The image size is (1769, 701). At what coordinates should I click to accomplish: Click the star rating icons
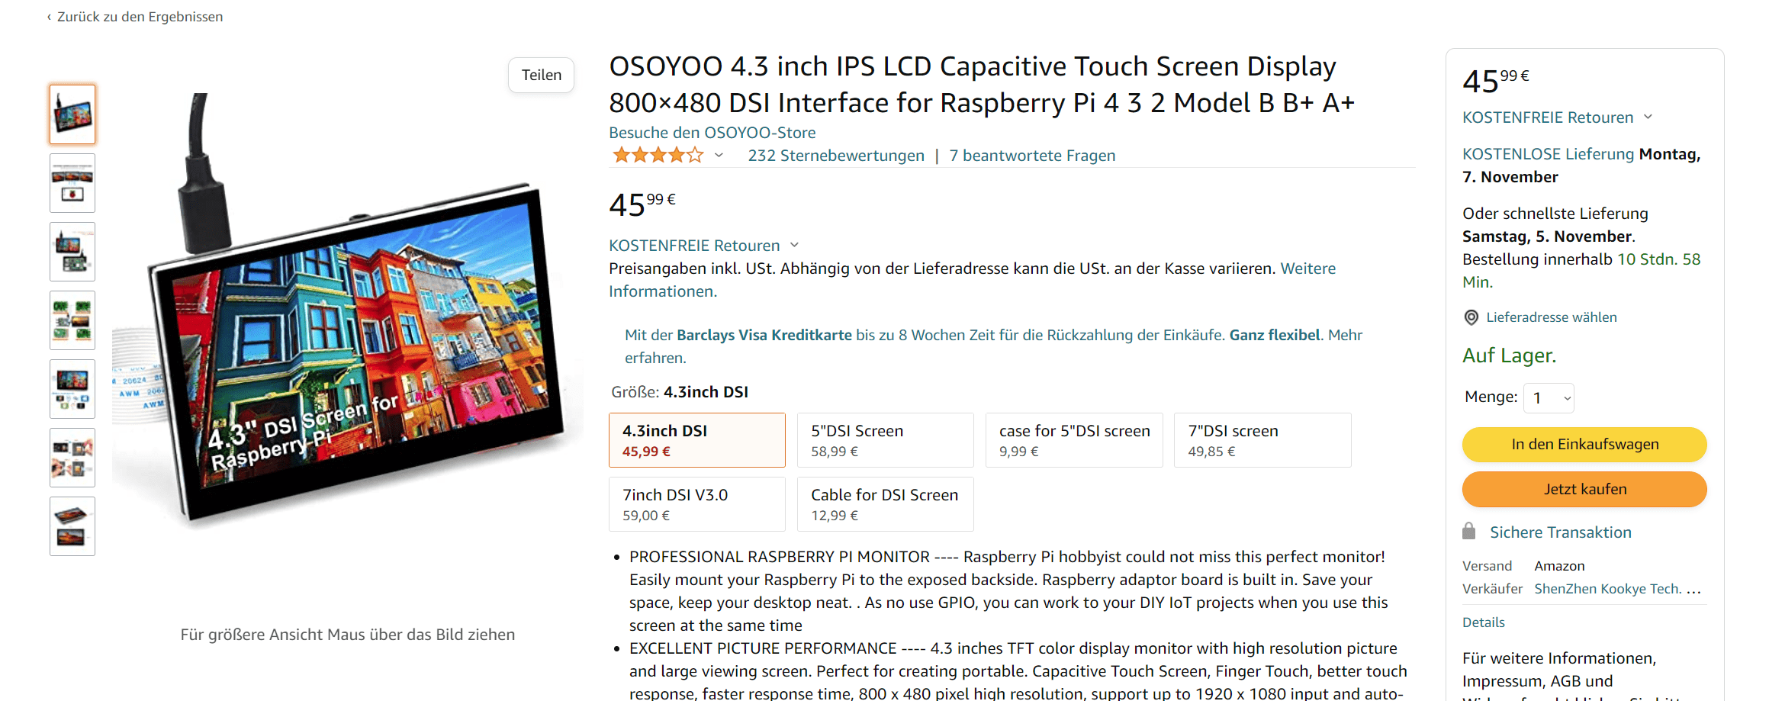(x=658, y=156)
